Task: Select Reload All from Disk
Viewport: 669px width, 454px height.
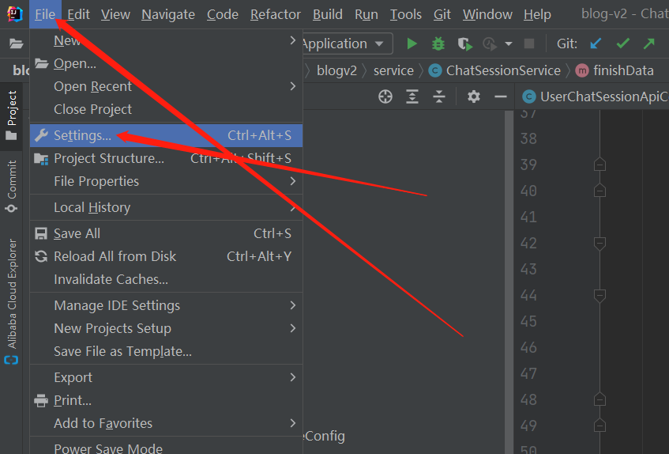Action: point(167,257)
